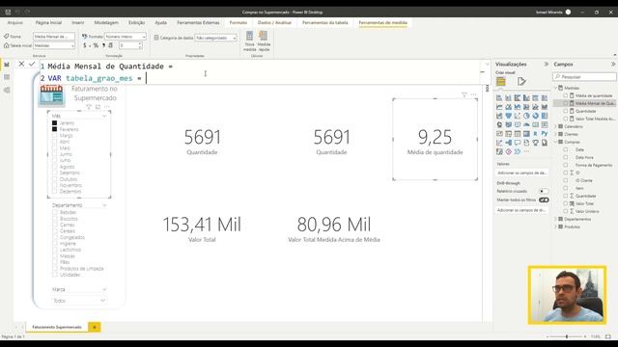Commit the formula with the checkmark icon
618x347 pixels.
click(32, 64)
